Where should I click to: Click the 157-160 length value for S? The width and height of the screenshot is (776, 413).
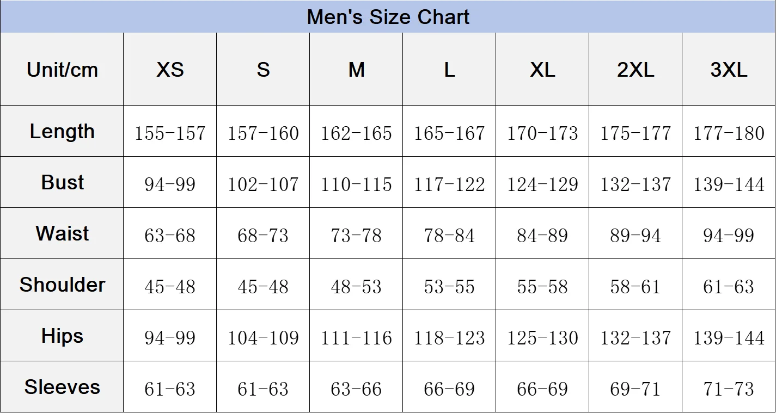263,133
